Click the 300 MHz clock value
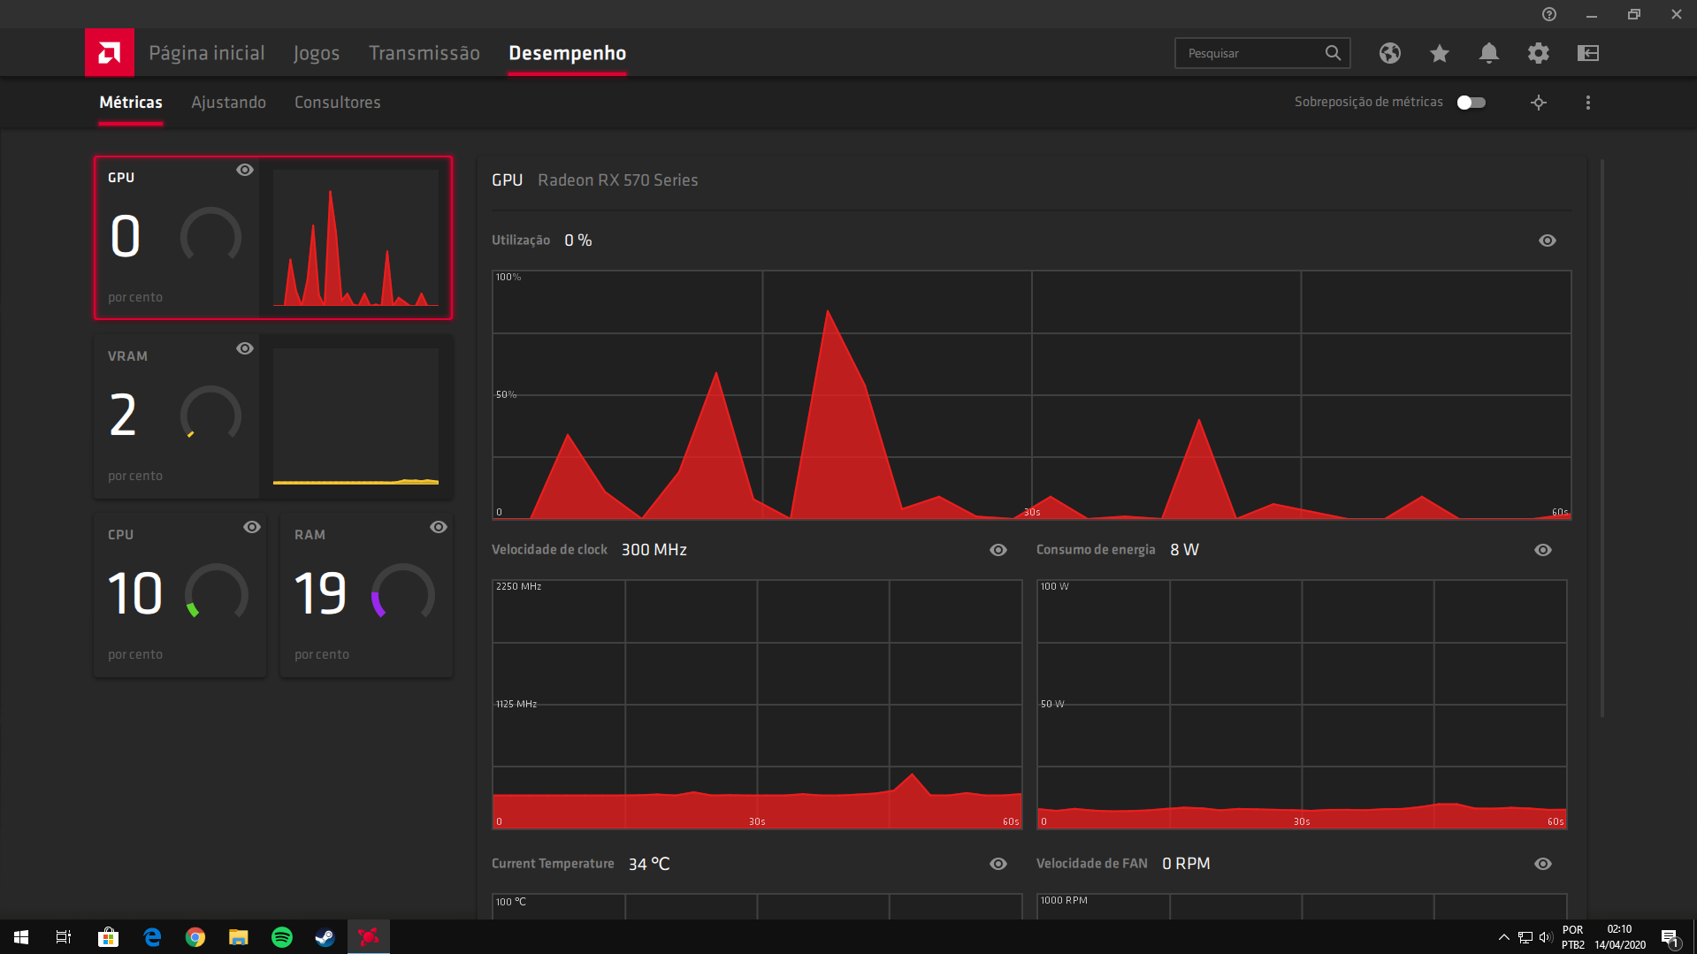 (654, 550)
